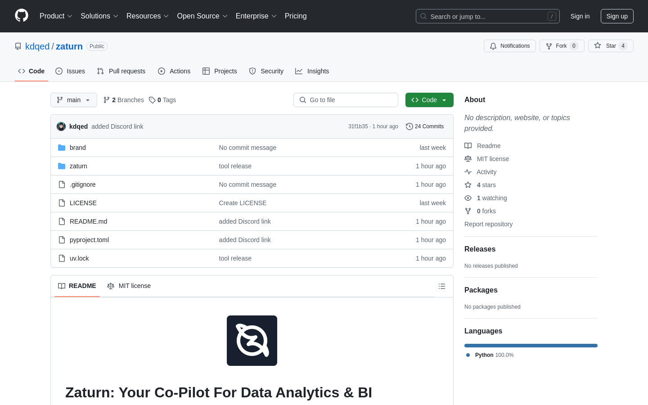Star the zaturn repository
The width and height of the screenshot is (648, 405).
(611, 46)
